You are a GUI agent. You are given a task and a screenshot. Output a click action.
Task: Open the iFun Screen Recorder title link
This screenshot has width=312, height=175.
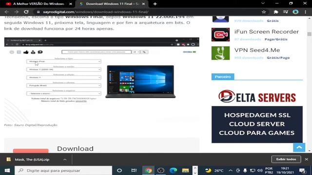click(267, 32)
